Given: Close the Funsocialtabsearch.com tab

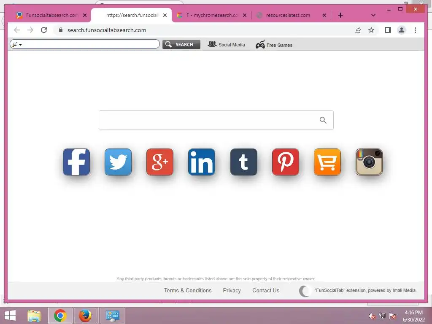Looking at the screenshot, I should coord(85,15).
